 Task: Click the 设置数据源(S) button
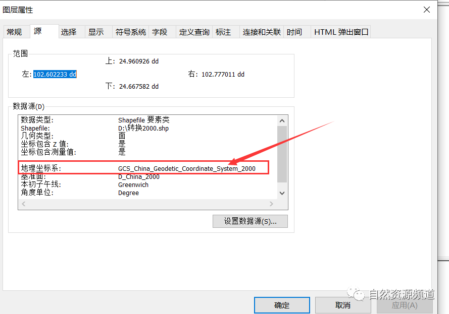coord(250,221)
